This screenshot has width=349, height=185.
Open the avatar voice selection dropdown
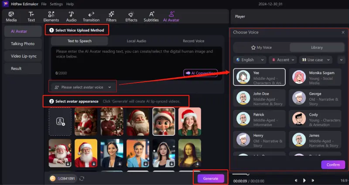pyautogui.click(x=82, y=87)
